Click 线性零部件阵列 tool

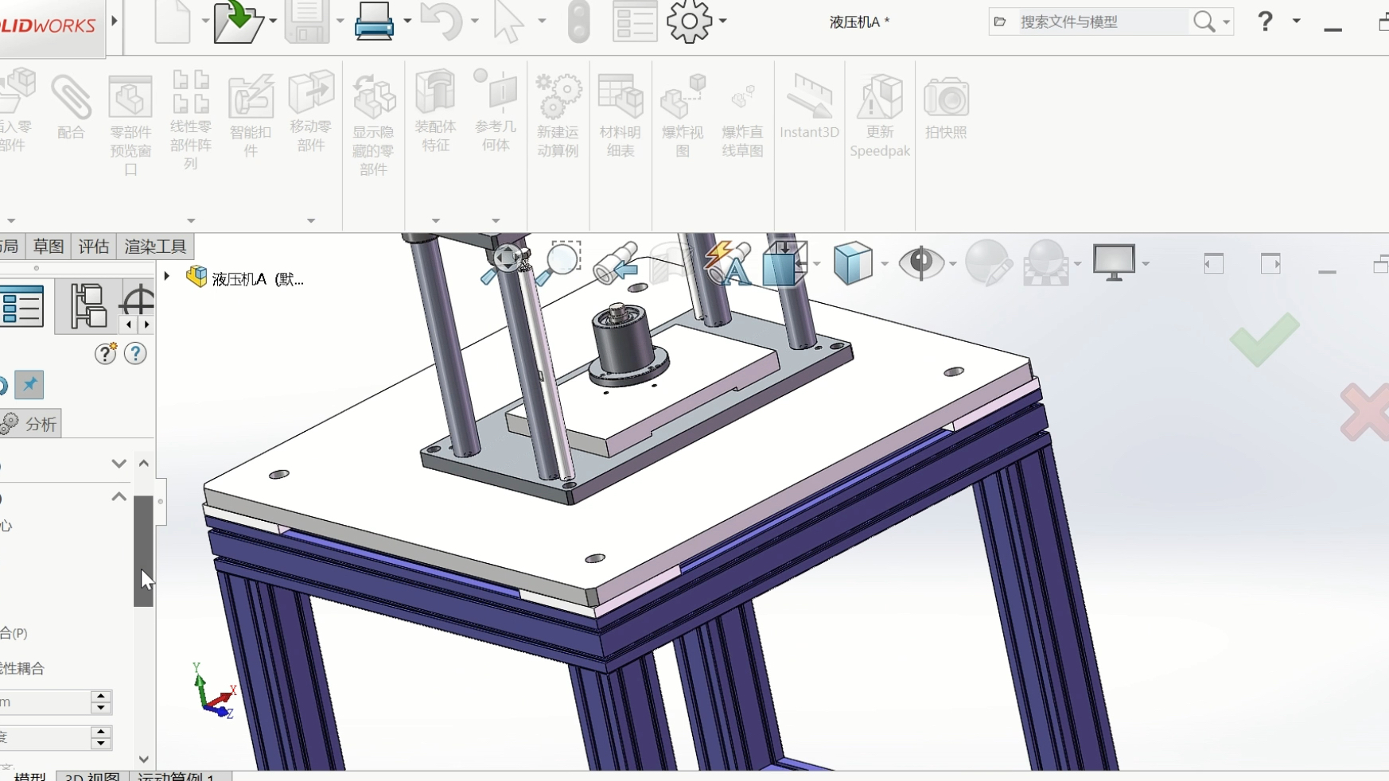click(x=190, y=121)
